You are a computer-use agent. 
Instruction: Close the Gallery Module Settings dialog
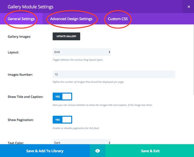(189, 6)
